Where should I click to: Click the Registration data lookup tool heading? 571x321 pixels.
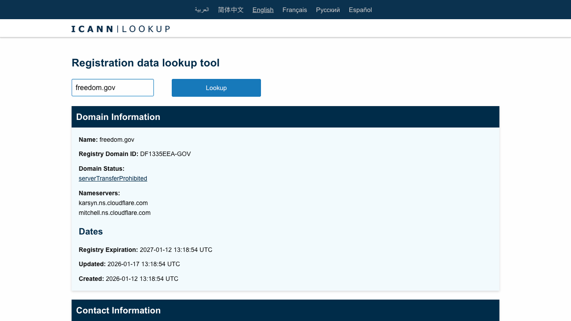point(145,63)
